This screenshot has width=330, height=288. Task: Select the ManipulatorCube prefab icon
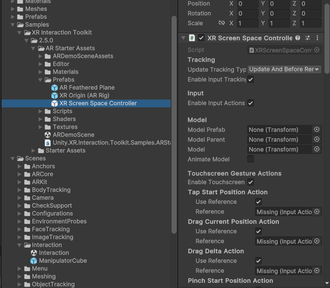coord(34,261)
